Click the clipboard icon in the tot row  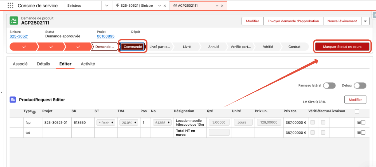pyautogui.click(x=358, y=133)
